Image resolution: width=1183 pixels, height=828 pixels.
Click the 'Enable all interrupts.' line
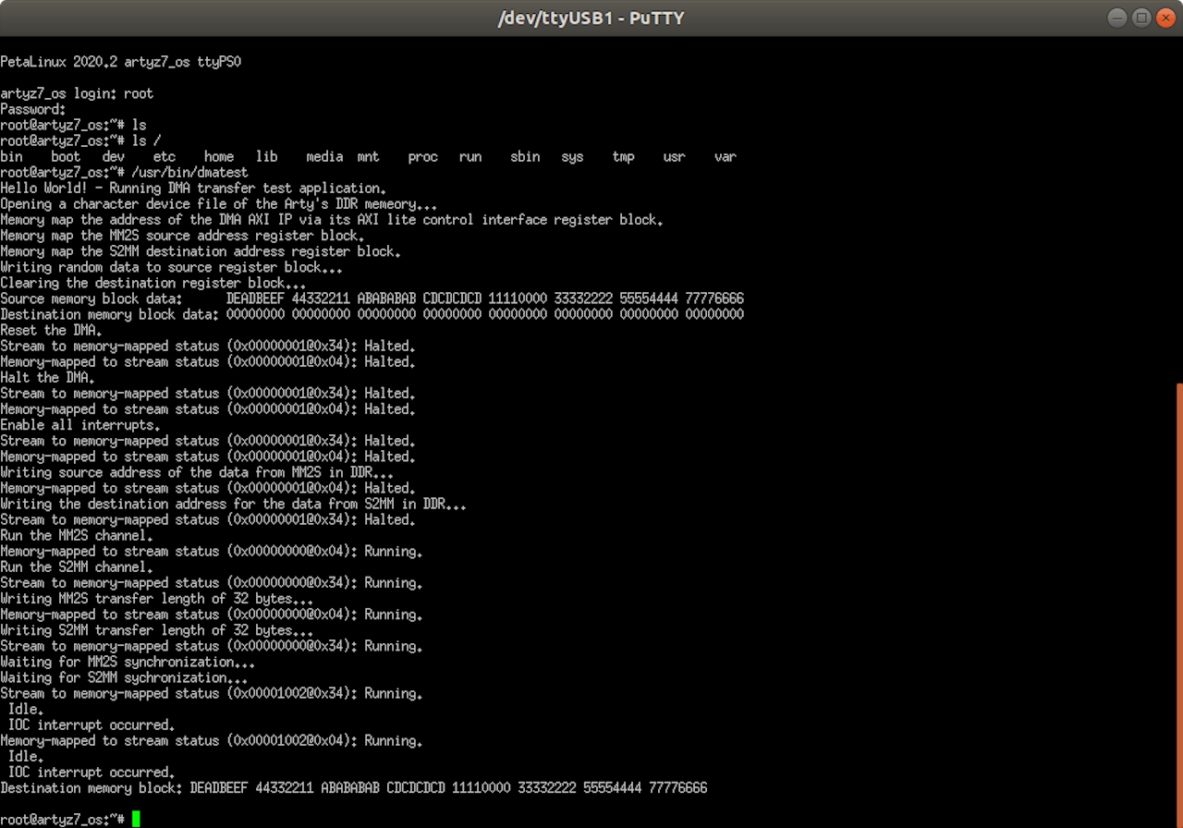point(80,425)
